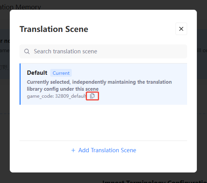Image resolution: width=207 pixels, height=183 pixels.
Task: Close the Translation Scene dialog
Action: pyautogui.click(x=181, y=29)
